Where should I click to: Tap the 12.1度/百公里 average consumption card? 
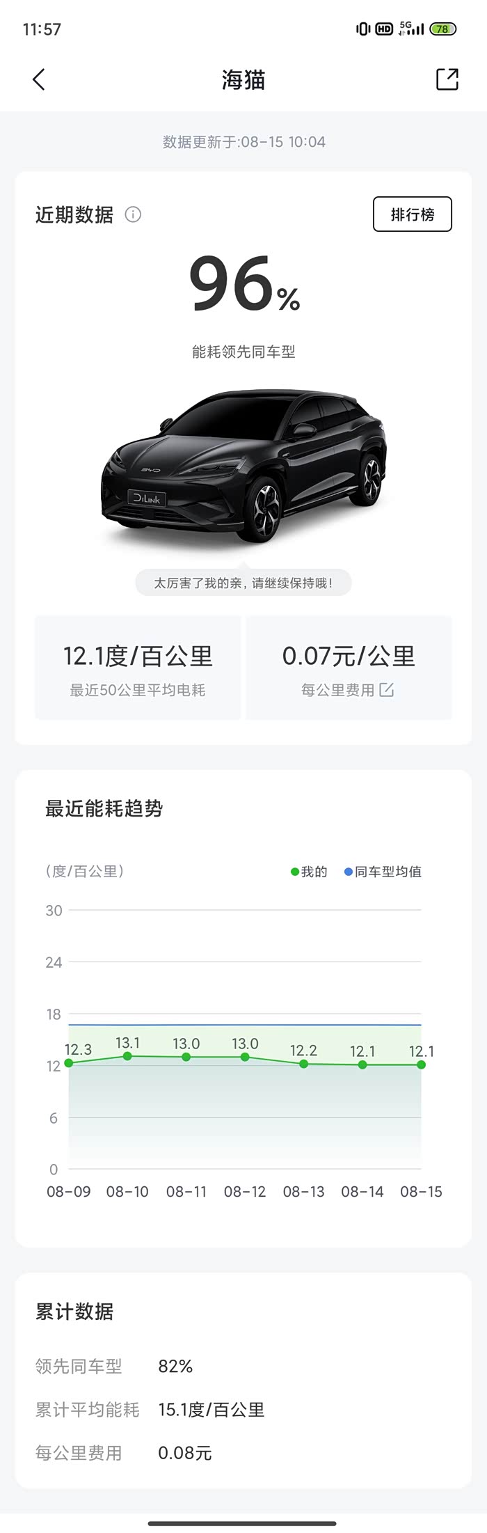pos(138,668)
